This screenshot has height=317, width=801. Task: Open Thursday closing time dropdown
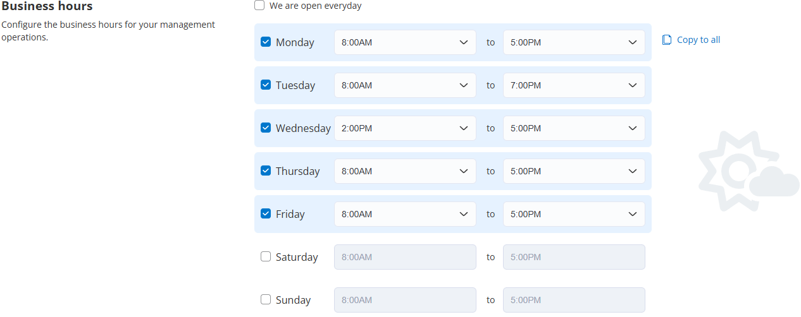point(574,171)
